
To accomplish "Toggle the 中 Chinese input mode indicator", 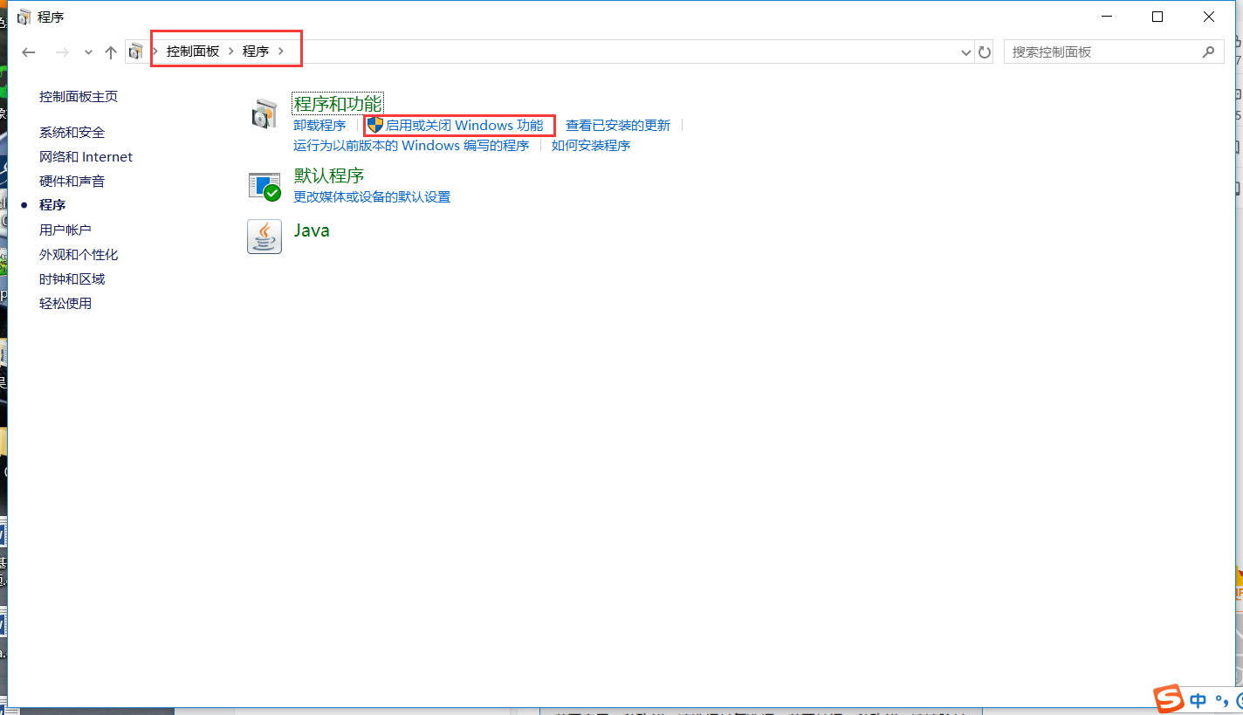I will point(1198,699).
